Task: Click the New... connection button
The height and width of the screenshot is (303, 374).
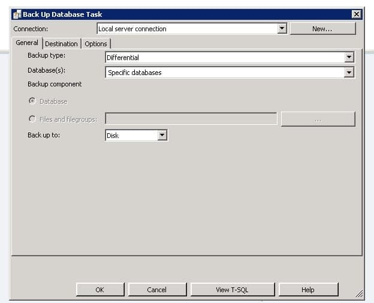Action: coord(322,29)
